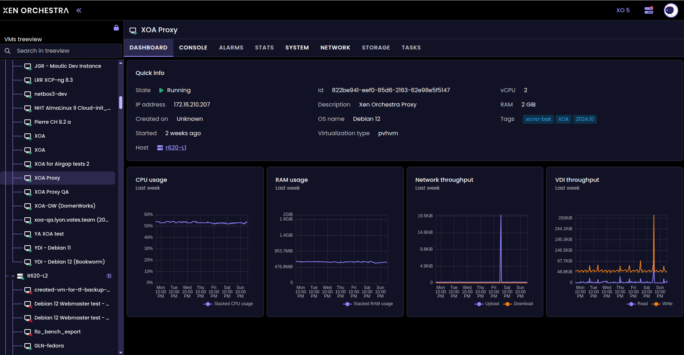
Task: Click the VM icon for XOA for Airgap tests 2
Action: tap(28, 164)
